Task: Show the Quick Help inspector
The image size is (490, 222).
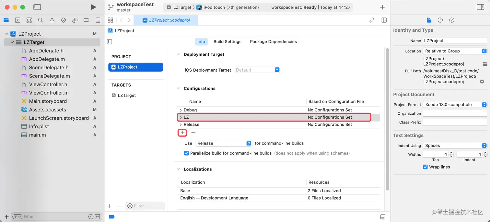Action: pyautogui.click(x=451, y=20)
